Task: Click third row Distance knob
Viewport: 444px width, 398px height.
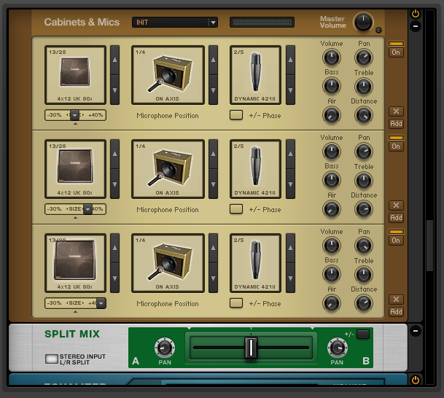Action: [x=364, y=303]
